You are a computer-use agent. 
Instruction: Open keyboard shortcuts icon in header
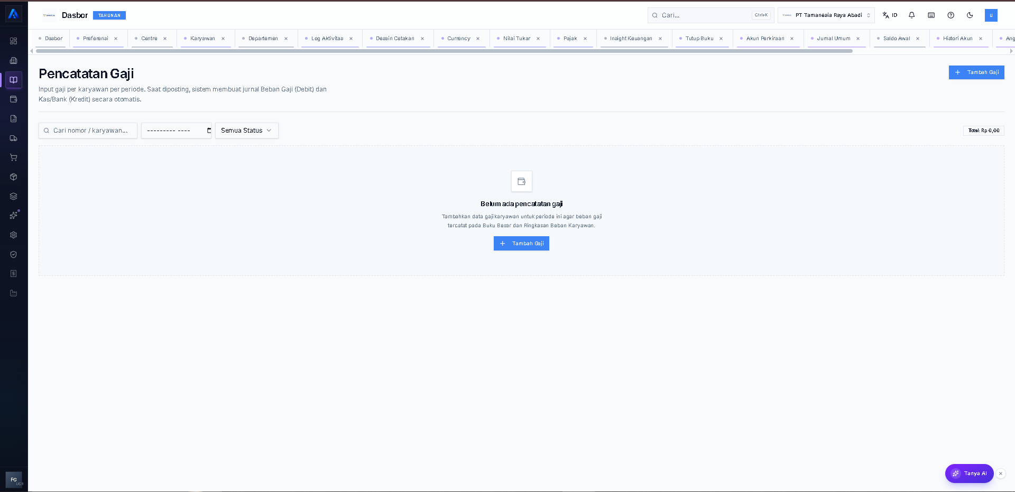[x=931, y=15]
